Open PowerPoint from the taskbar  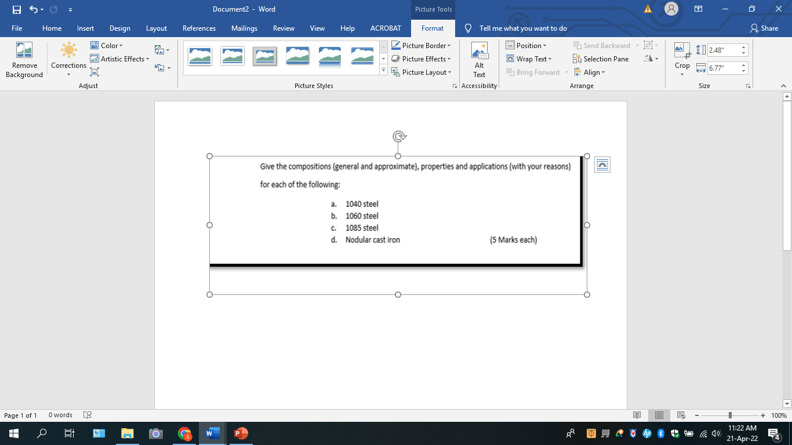(x=241, y=433)
